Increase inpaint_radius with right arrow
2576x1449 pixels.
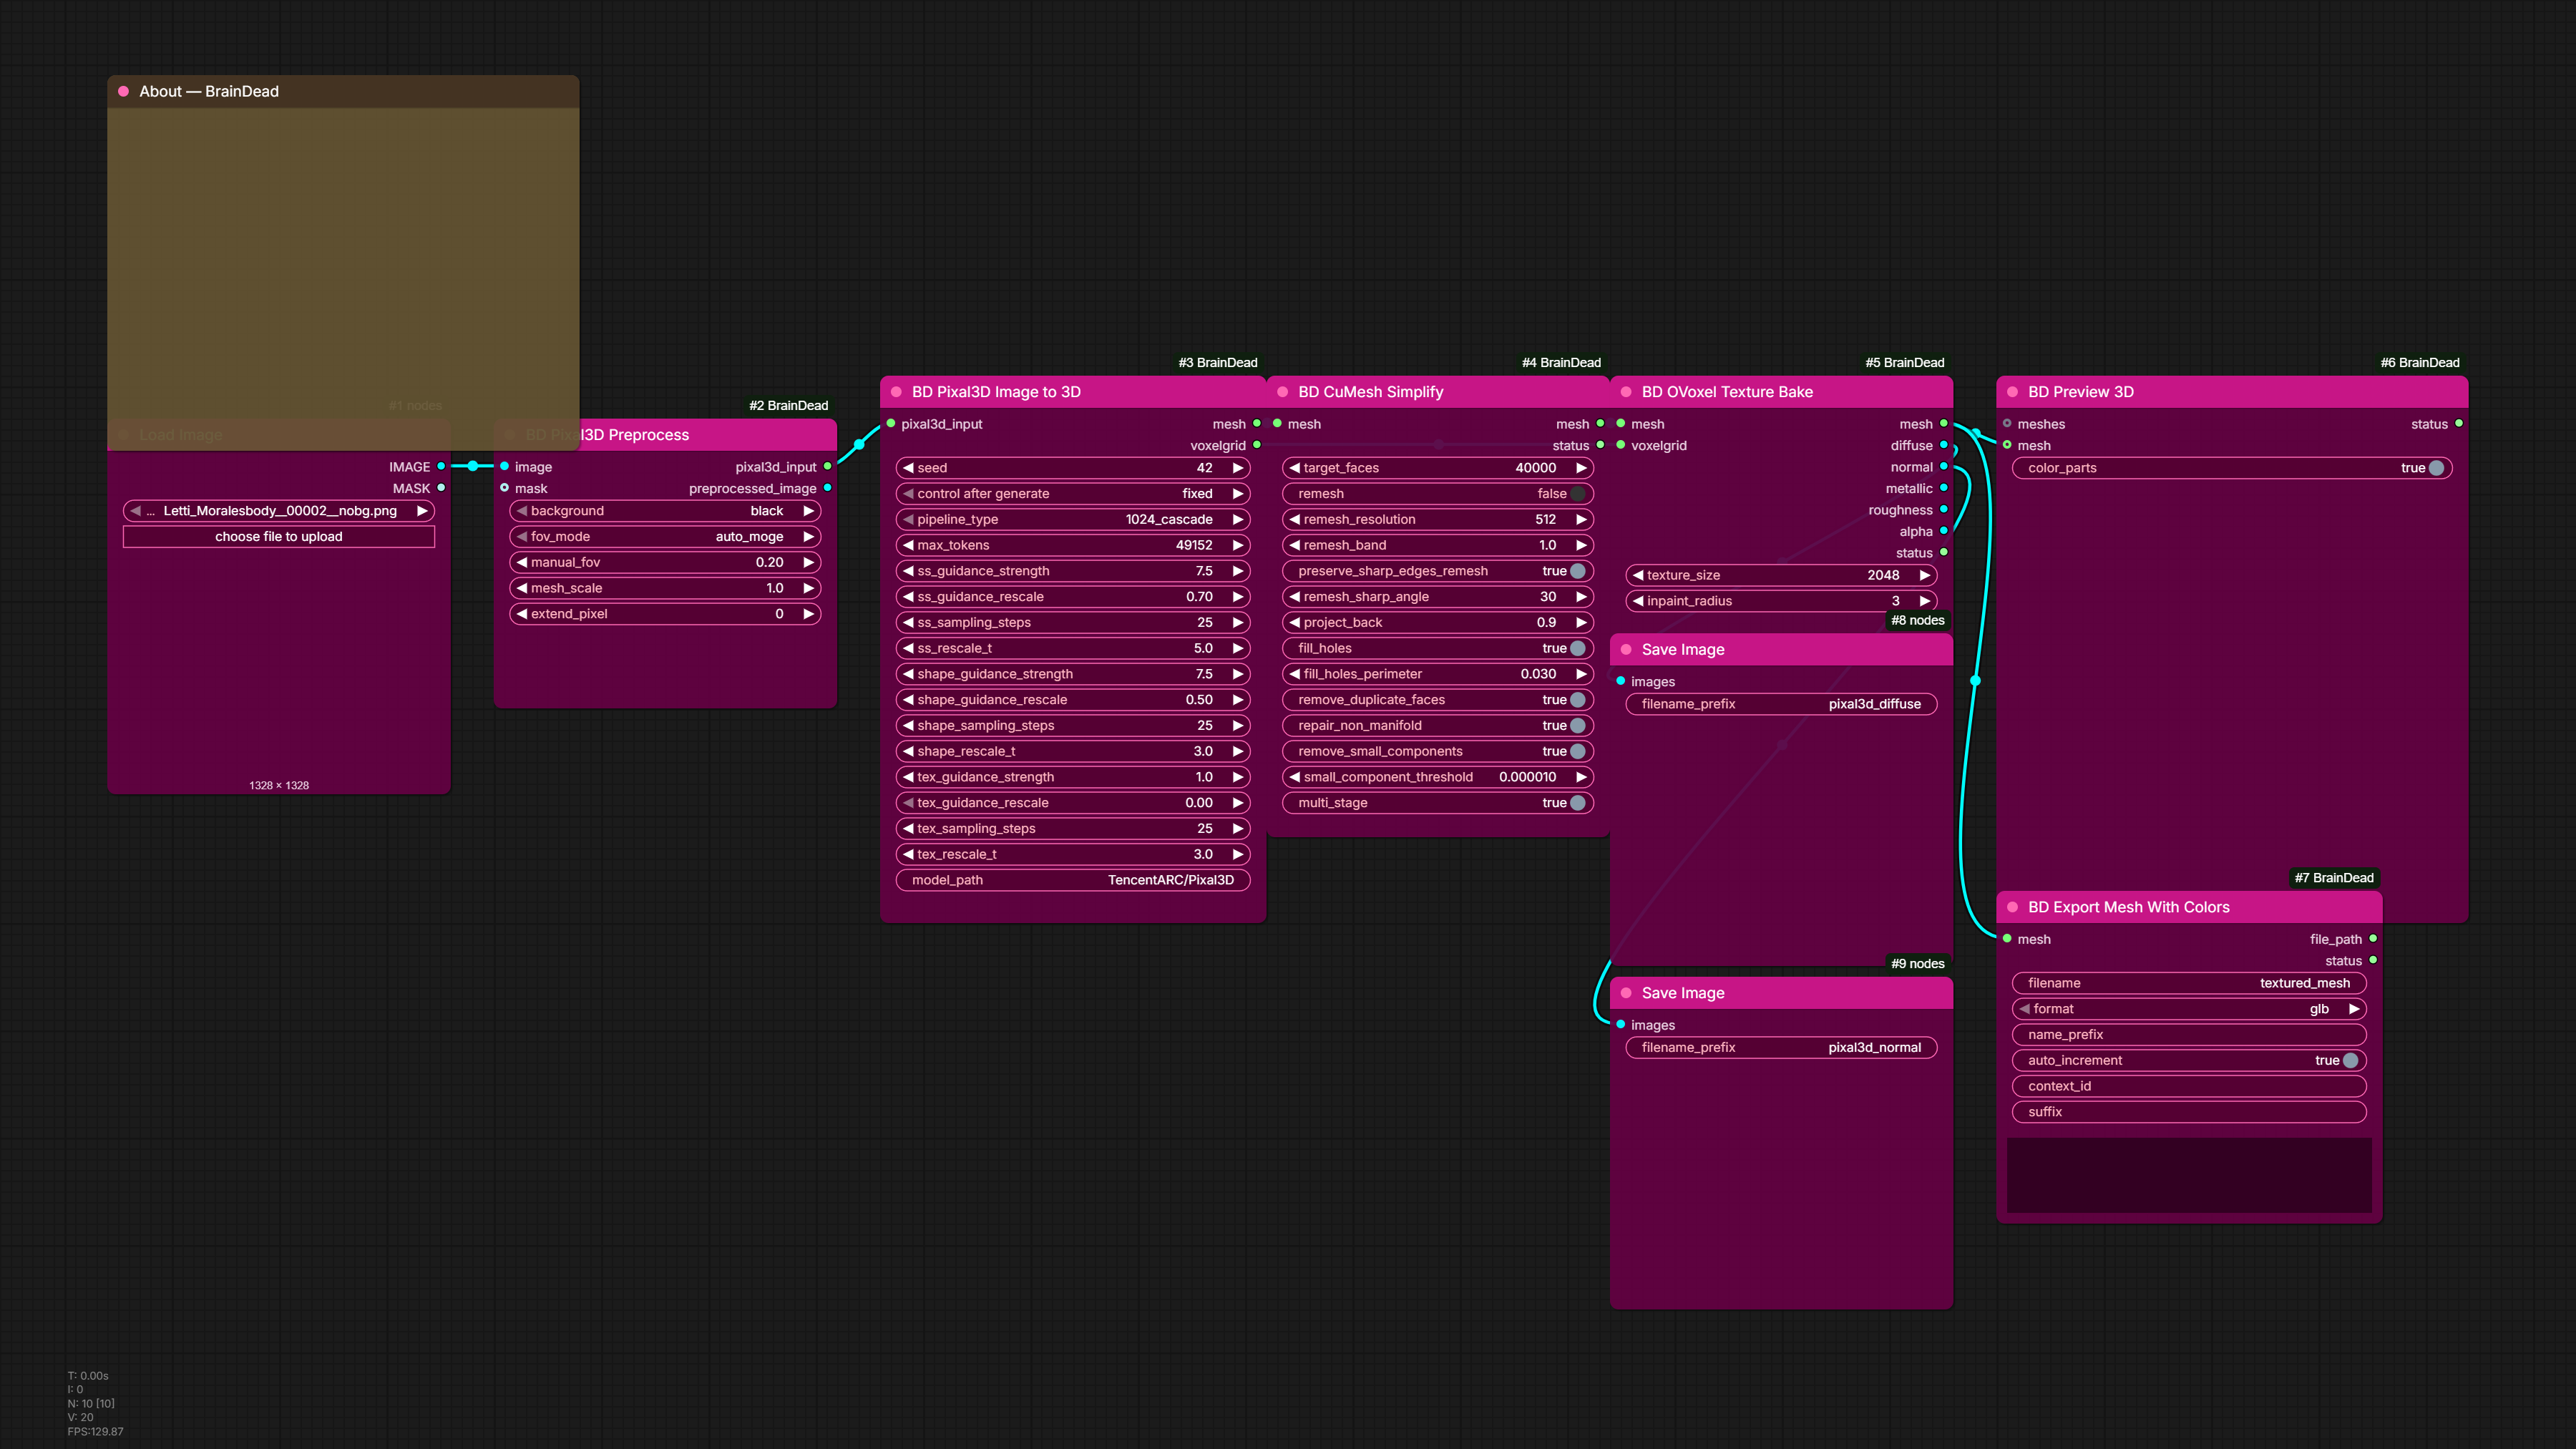click(1924, 601)
